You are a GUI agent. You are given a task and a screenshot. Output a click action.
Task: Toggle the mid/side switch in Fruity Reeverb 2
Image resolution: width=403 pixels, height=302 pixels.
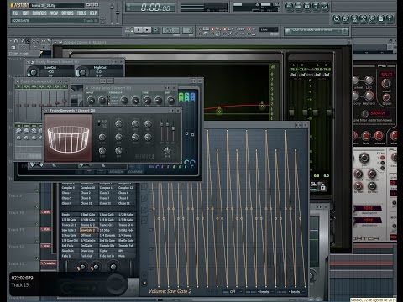point(99,123)
